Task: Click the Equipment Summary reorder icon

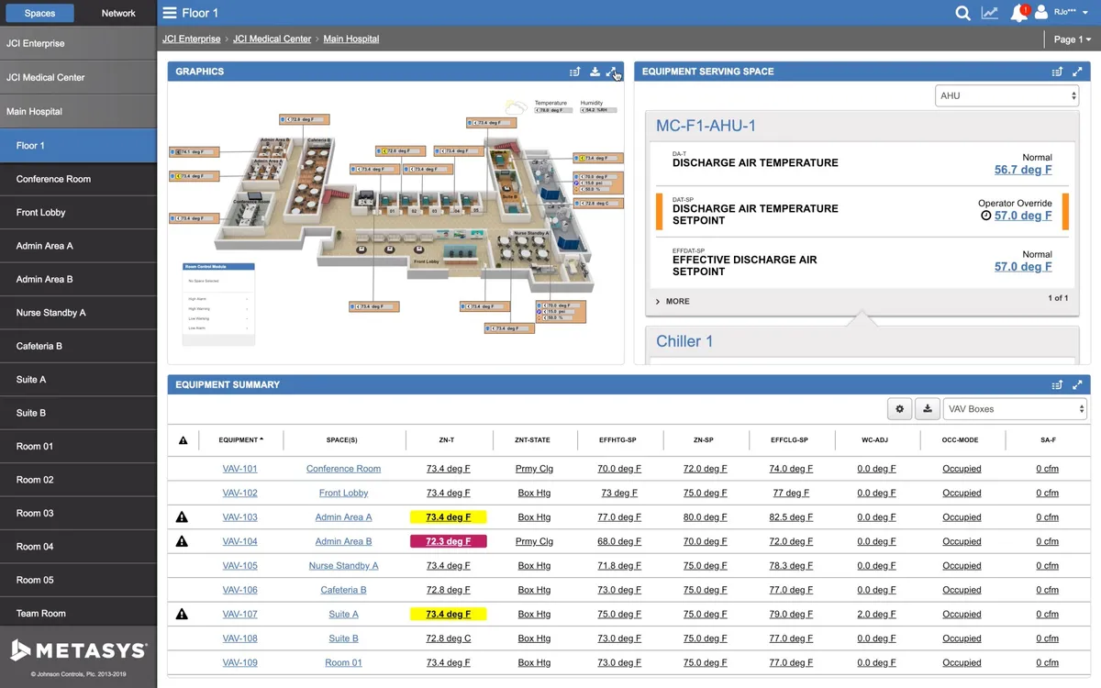Action: coord(1057,385)
